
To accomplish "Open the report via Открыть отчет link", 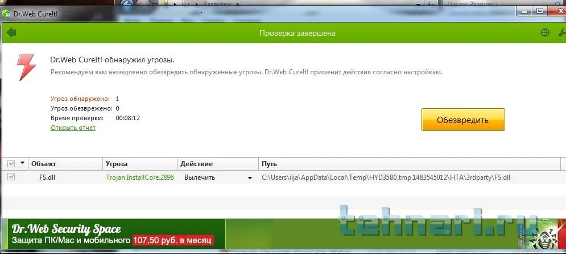I will tap(73, 128).
